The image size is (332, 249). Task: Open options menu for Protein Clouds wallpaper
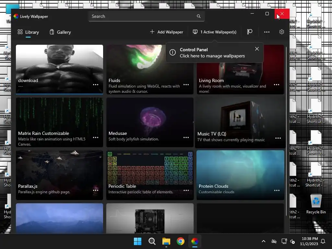(277, 190)
